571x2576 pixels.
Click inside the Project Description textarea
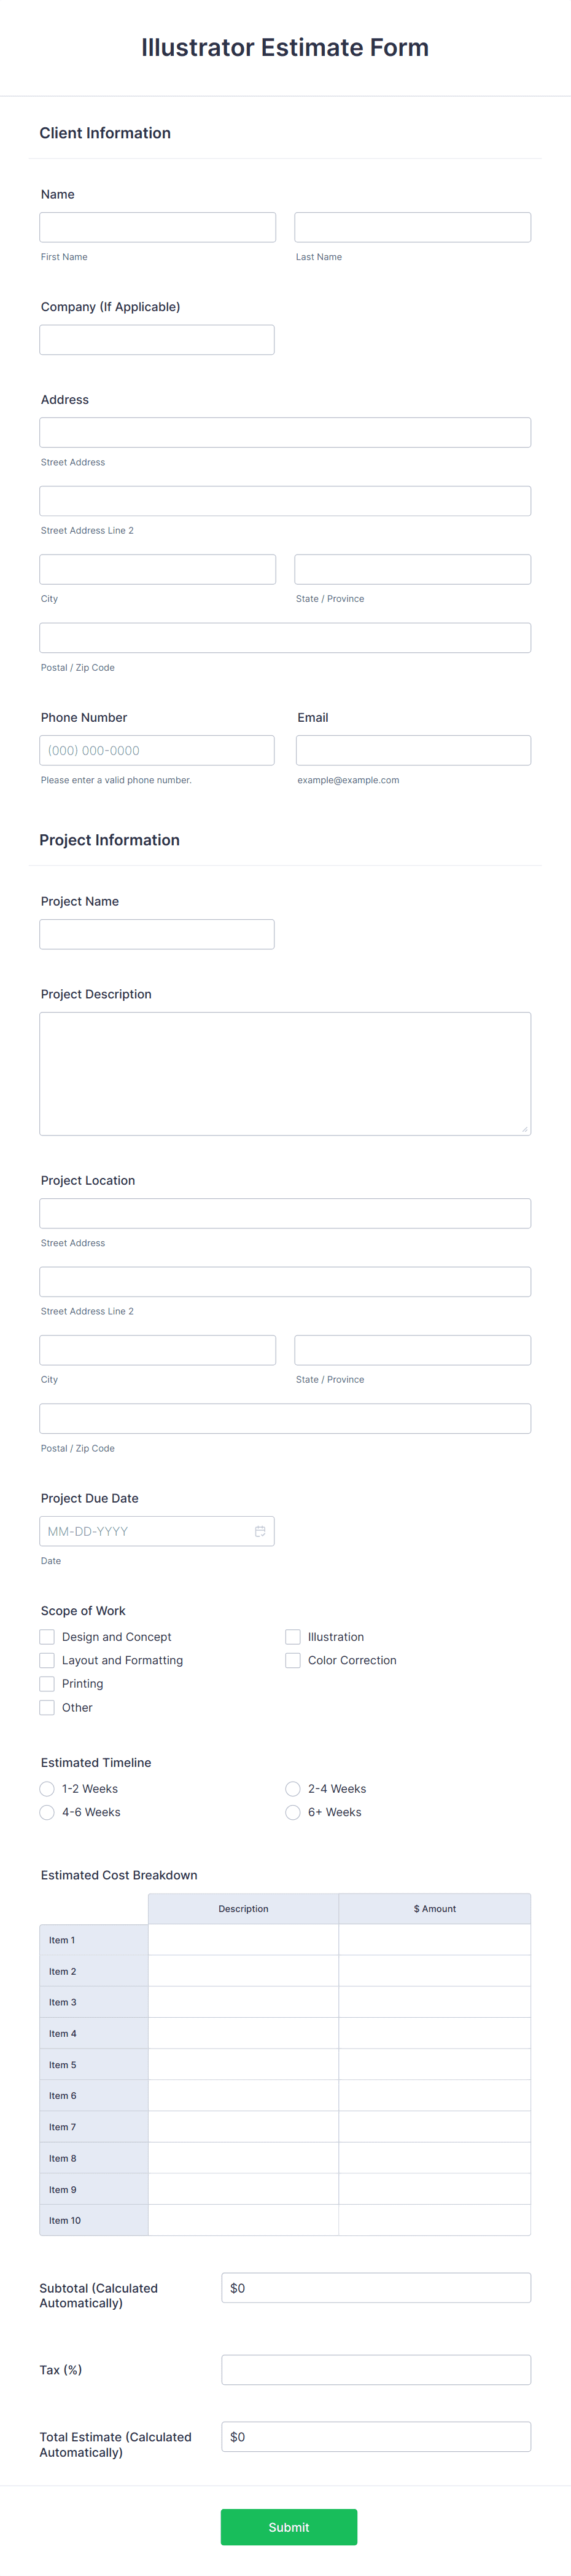[284, 1074]
